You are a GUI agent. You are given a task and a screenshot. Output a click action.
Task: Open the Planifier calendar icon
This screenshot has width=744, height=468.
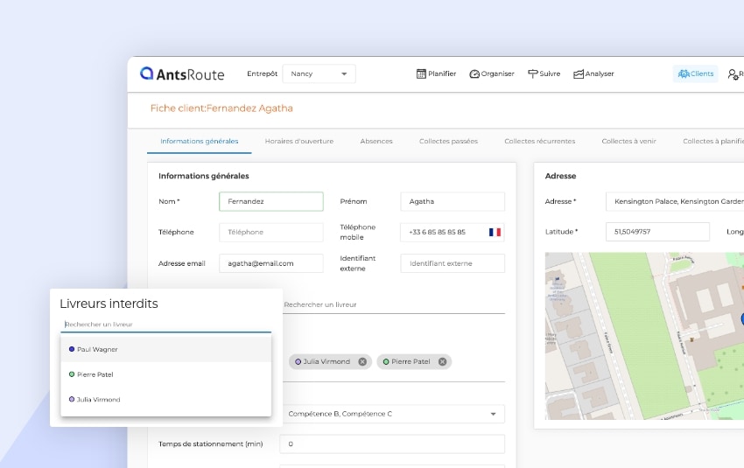click(x=421, y=74)
